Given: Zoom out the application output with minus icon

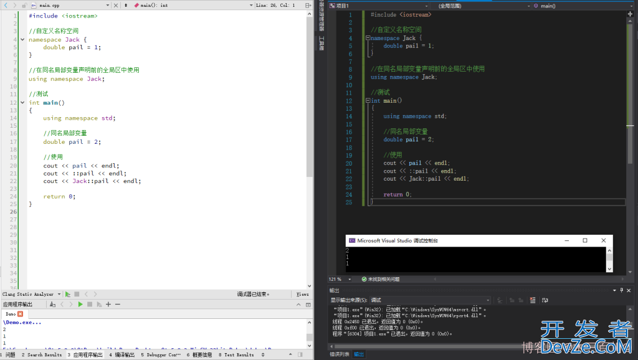Looking at the screenshot, I should point(118,305).
